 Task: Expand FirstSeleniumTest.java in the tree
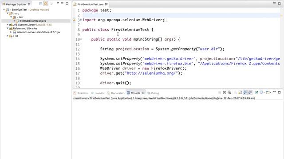[15, 21]
